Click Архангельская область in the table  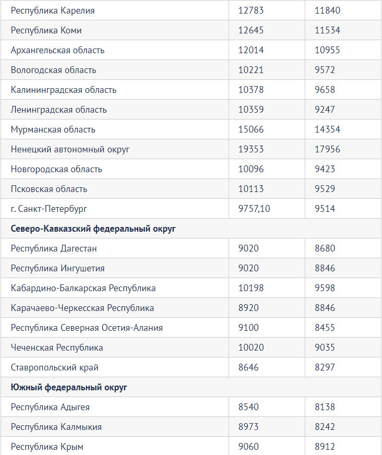pyautogui.click(x=57, y=50)
